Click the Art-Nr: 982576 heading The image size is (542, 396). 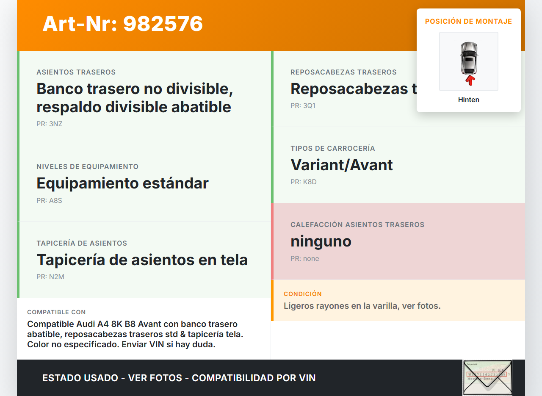tap(123, 24)
